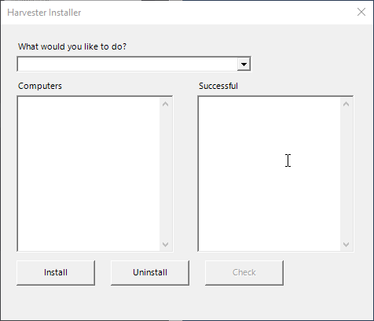Image resolution: width=374 pixels, height=321 pixels.
Task: Click the Uninstall button
Action: 150,272
